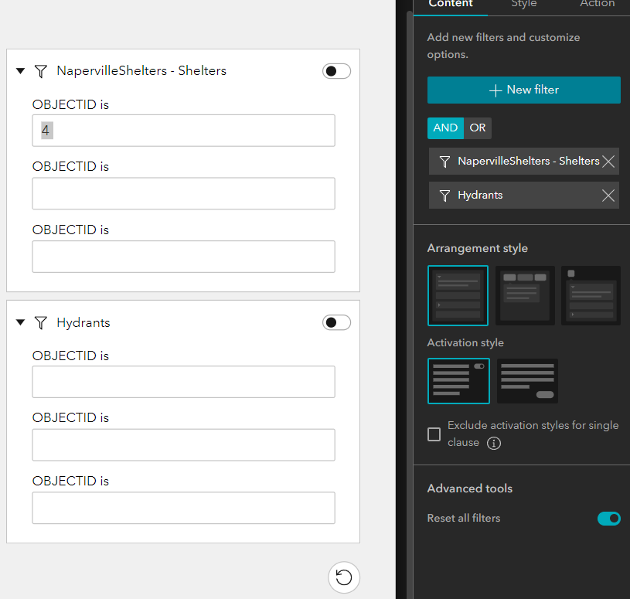Remove NapervilleShelters - Shelters filter with X
630x599 pixels.
click(608, 162)
